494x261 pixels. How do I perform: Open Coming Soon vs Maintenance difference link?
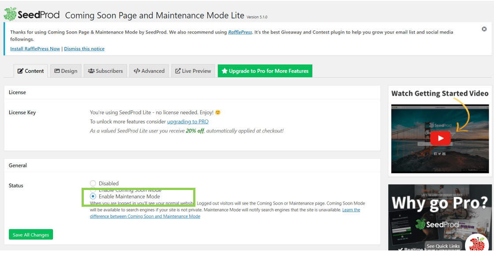click(x=145, y=216)
